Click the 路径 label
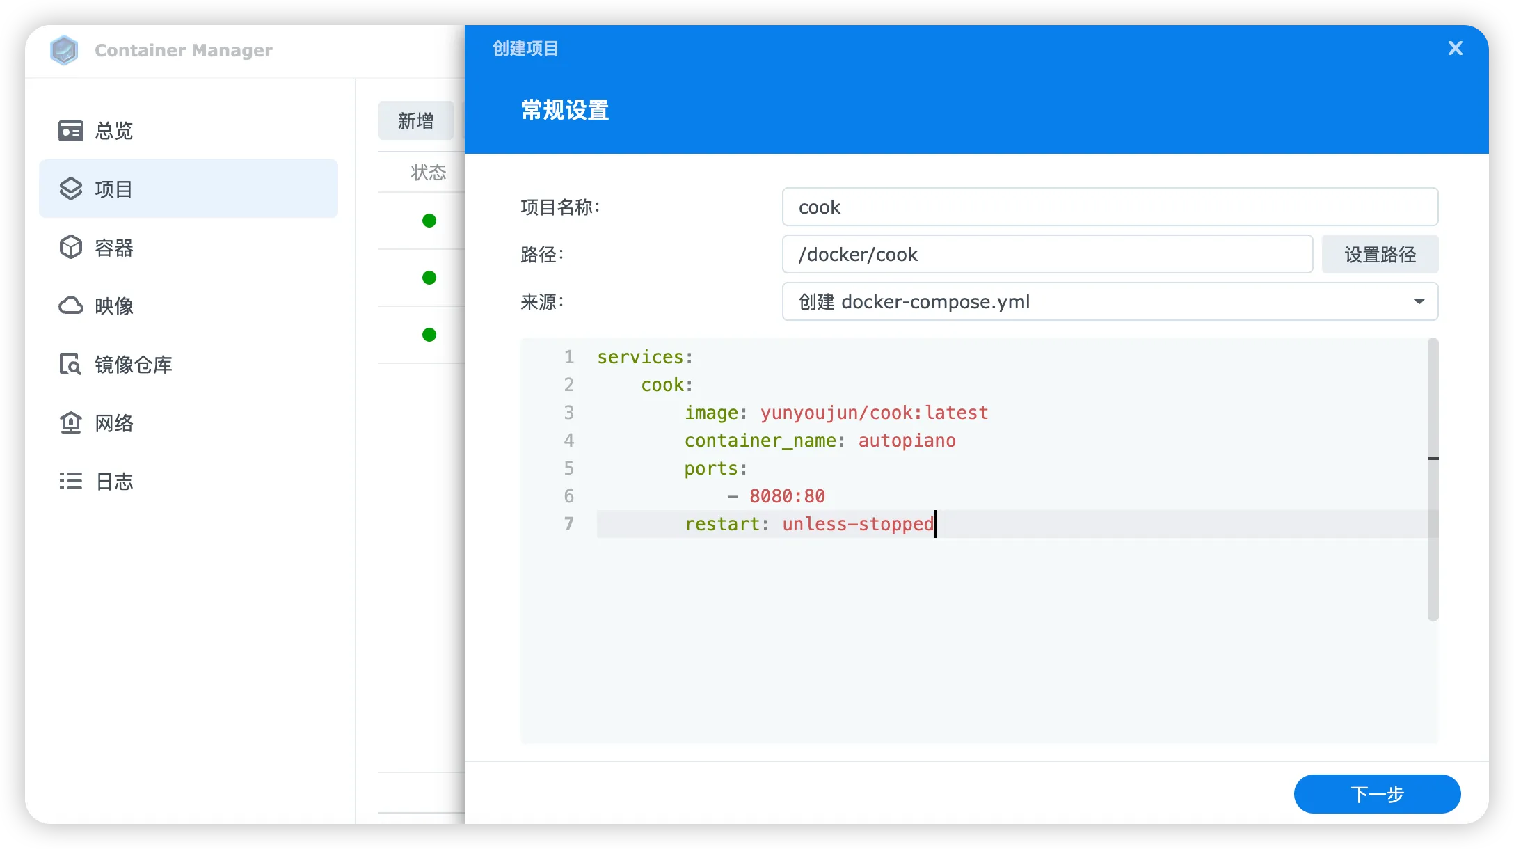Image resolution: width=1514 pixels, height=849 pixels. [x=542, y=255]
